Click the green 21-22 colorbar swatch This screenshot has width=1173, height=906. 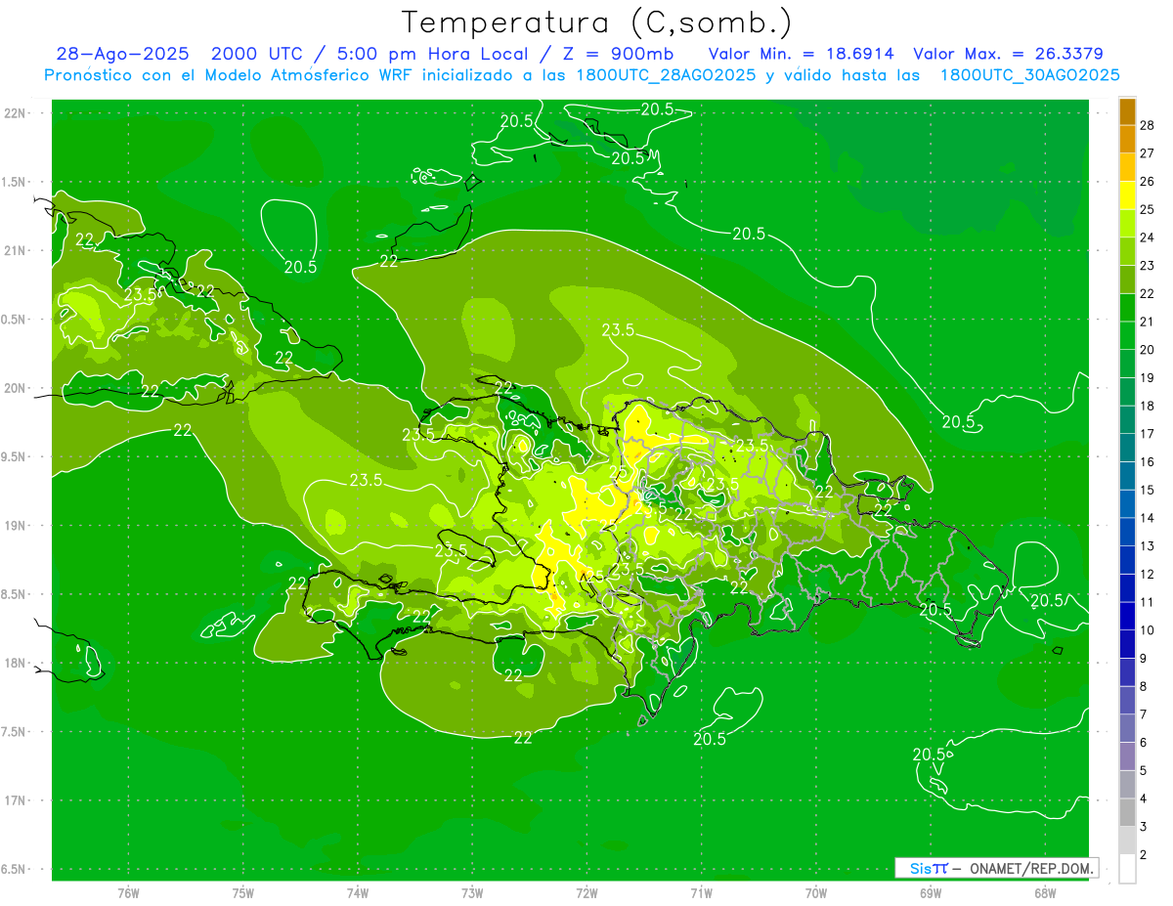pos(1127,307)
